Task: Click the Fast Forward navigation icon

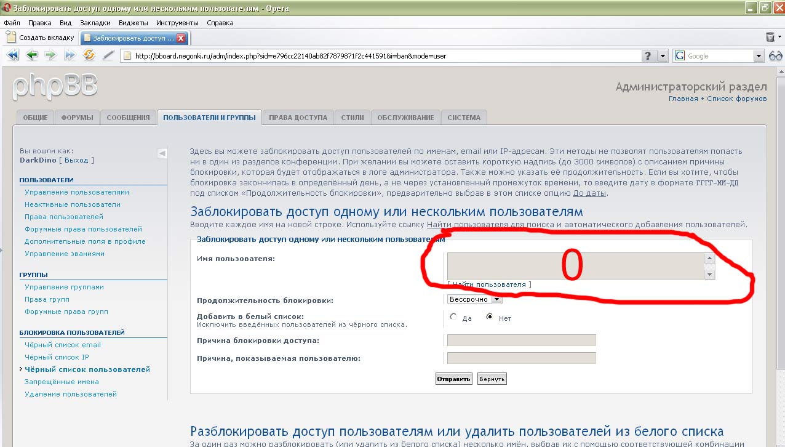Action: click(x=70, y=55)
